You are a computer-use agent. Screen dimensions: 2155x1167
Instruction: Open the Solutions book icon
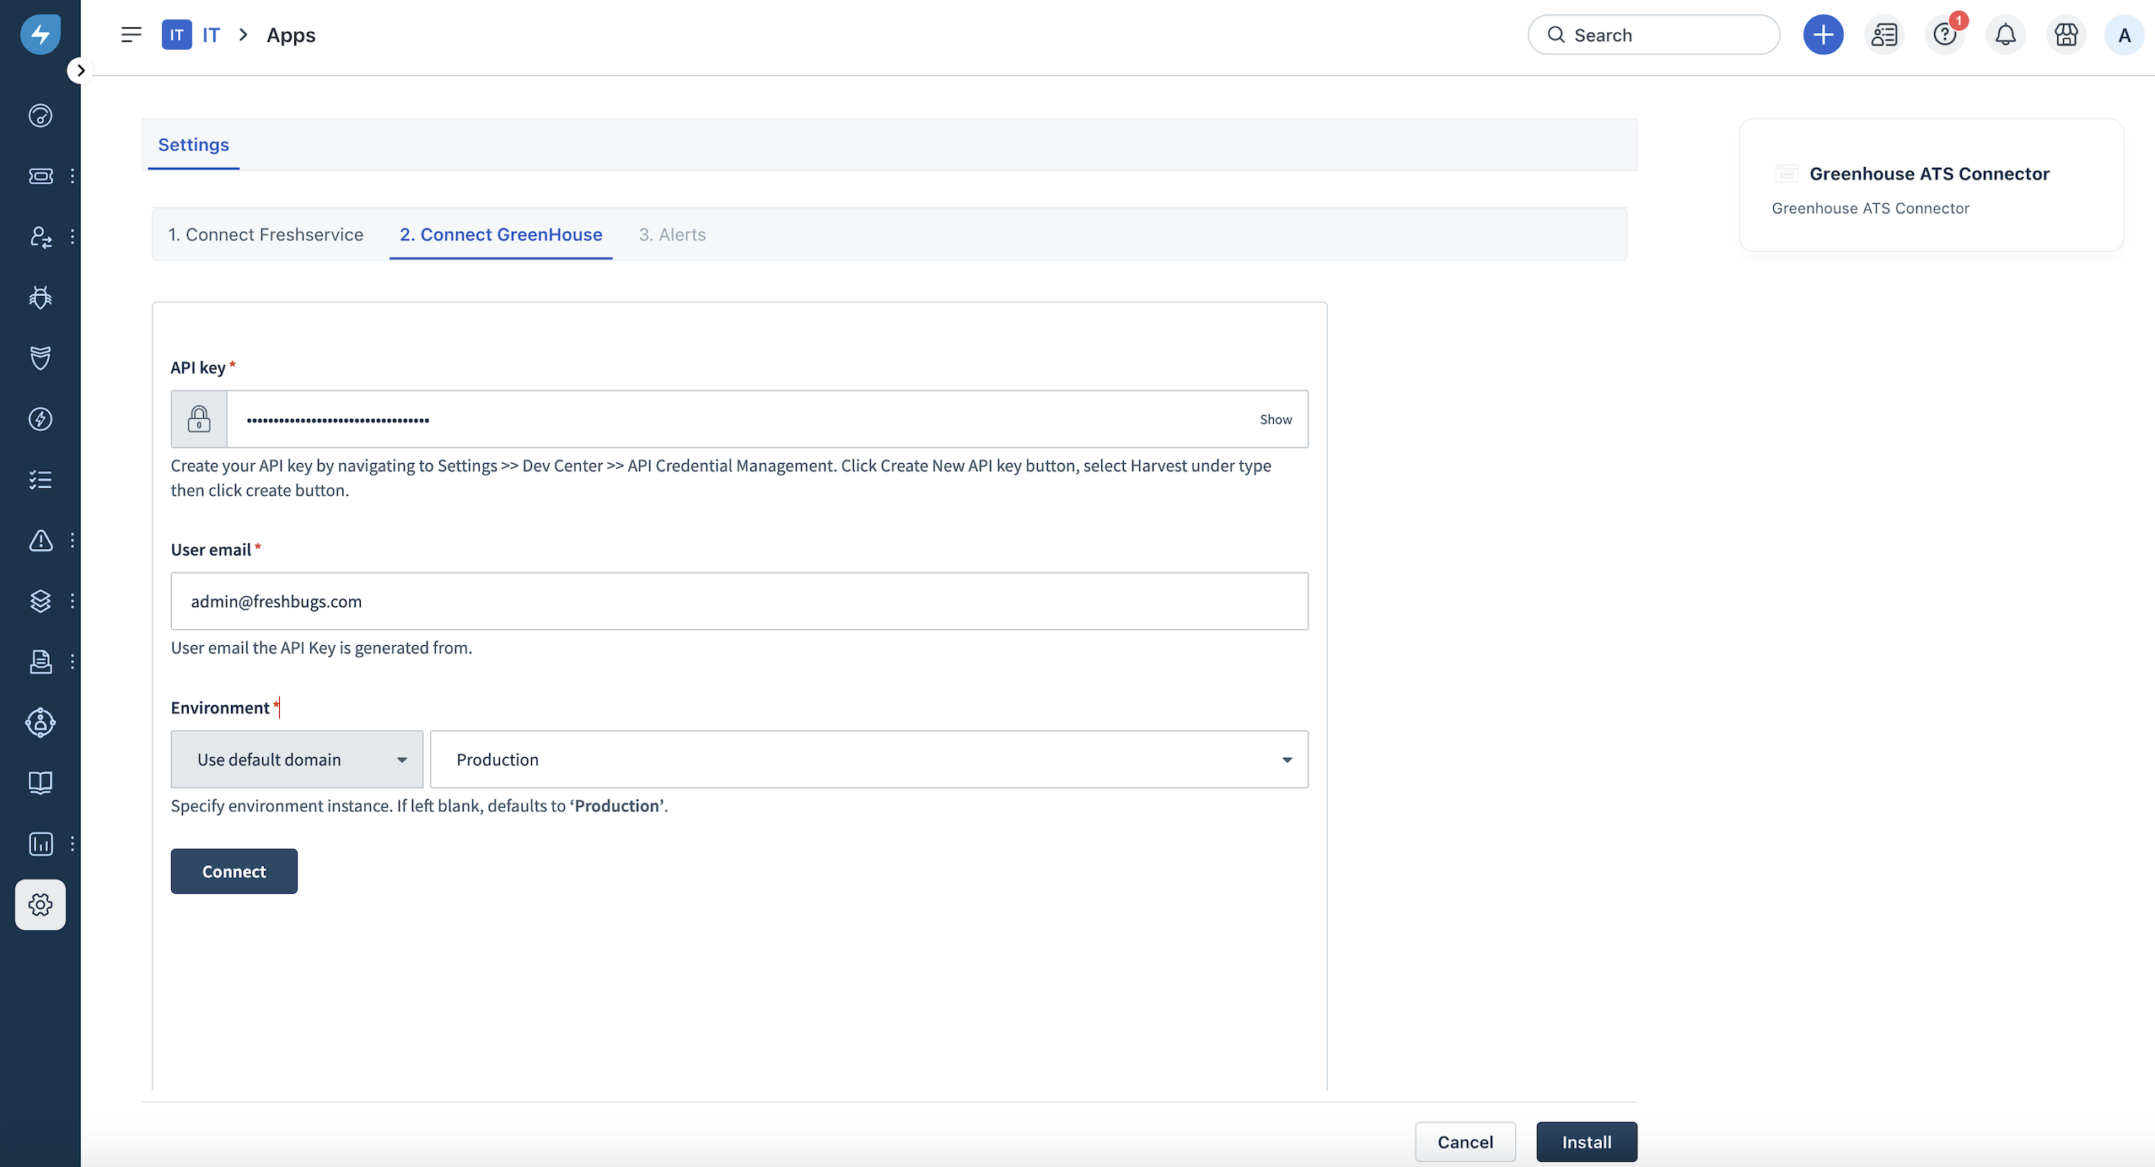tap(40, 783)
